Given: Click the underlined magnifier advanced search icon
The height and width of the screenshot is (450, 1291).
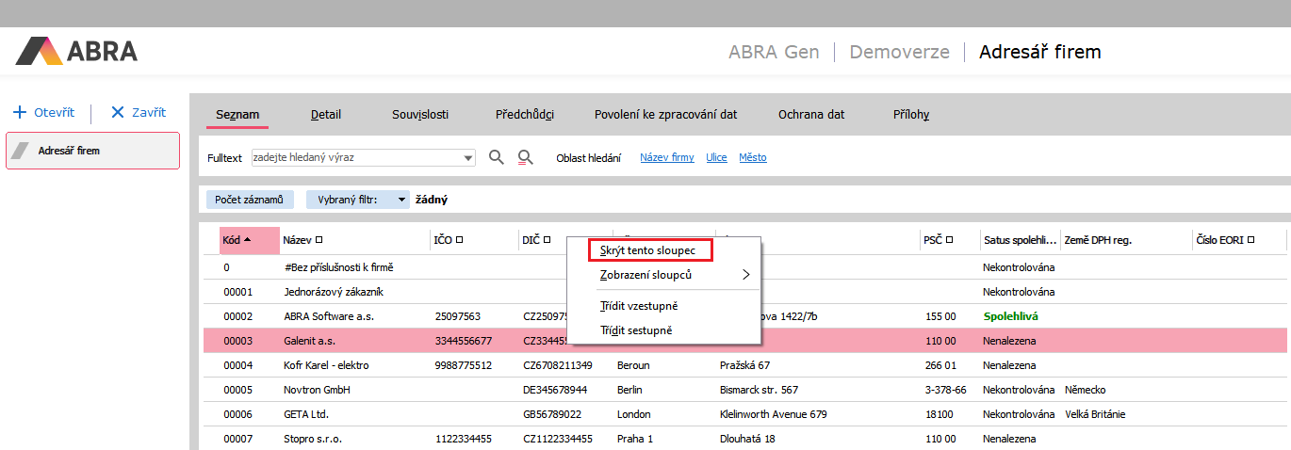Looking at the screenshot, I should click(x=526, y=157).
